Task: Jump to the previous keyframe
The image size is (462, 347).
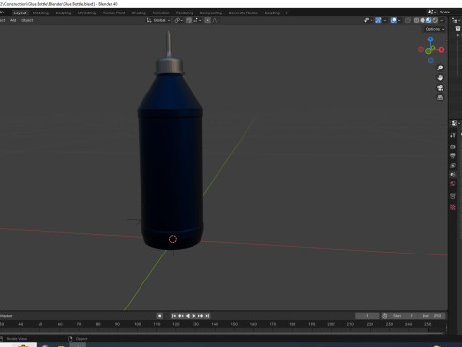Action: pyautogui.click(x=181, y=316)
